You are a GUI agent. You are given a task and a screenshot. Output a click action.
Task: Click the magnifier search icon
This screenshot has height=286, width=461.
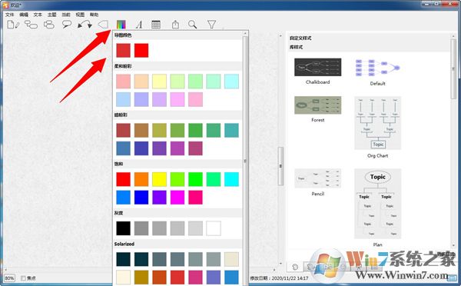click(193, 25)
